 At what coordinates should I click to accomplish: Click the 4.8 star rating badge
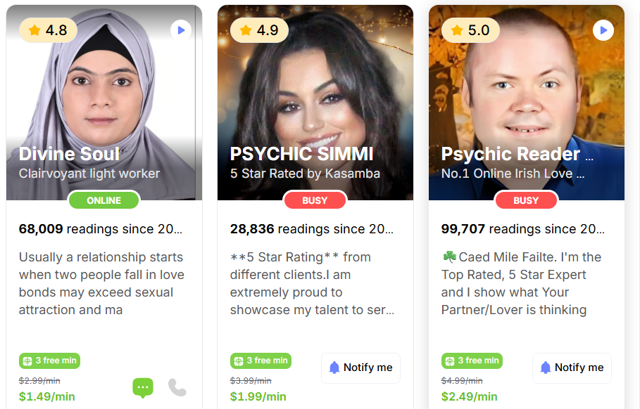click(48, 30)
